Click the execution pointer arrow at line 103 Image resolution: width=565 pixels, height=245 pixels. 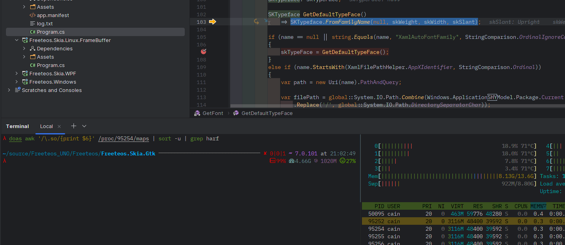(x=213, y=22)
